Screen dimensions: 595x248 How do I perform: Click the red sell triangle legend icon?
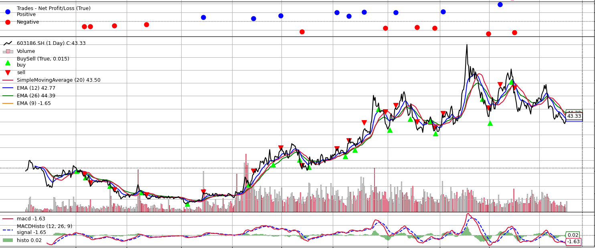(8, 73)
